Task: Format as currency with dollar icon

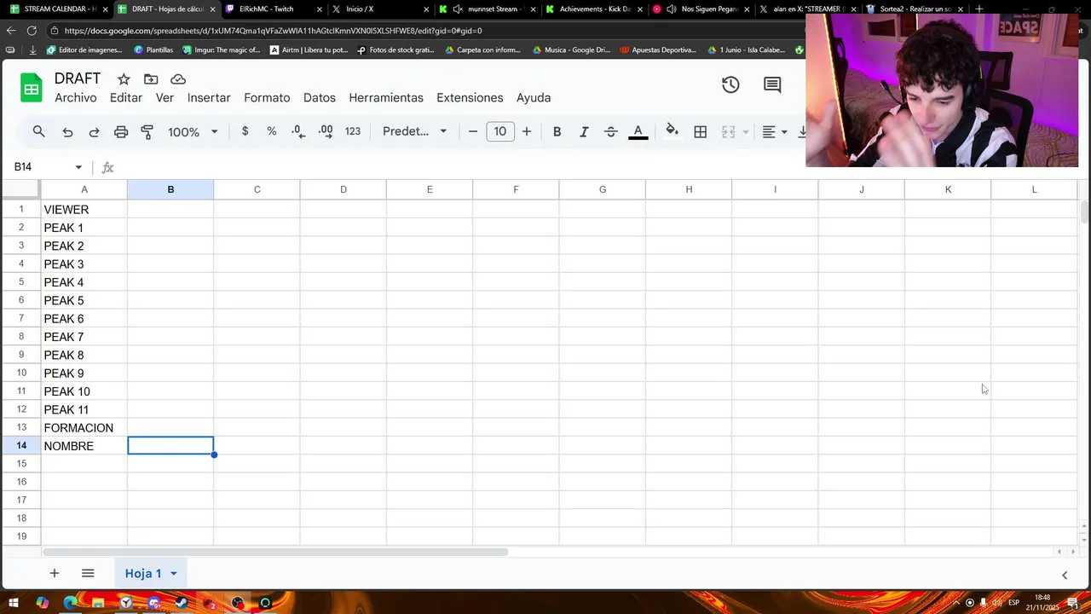Action: pyautogui.click(x=245, y=131)
